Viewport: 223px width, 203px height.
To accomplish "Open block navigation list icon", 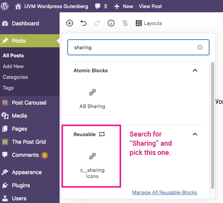I will 125,23.
